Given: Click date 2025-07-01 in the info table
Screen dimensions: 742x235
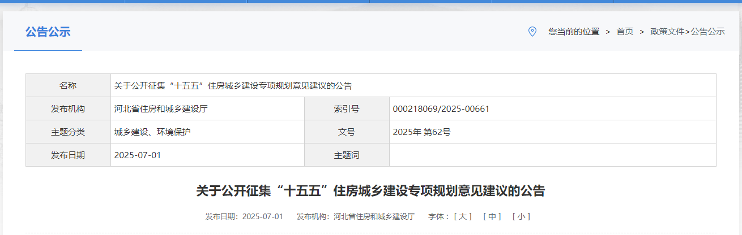Looking at the screenshot, I should coord(138,155).
